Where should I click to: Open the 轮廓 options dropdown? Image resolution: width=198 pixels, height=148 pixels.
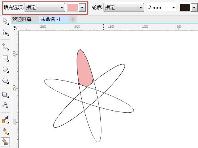click(x=124, y=8)
